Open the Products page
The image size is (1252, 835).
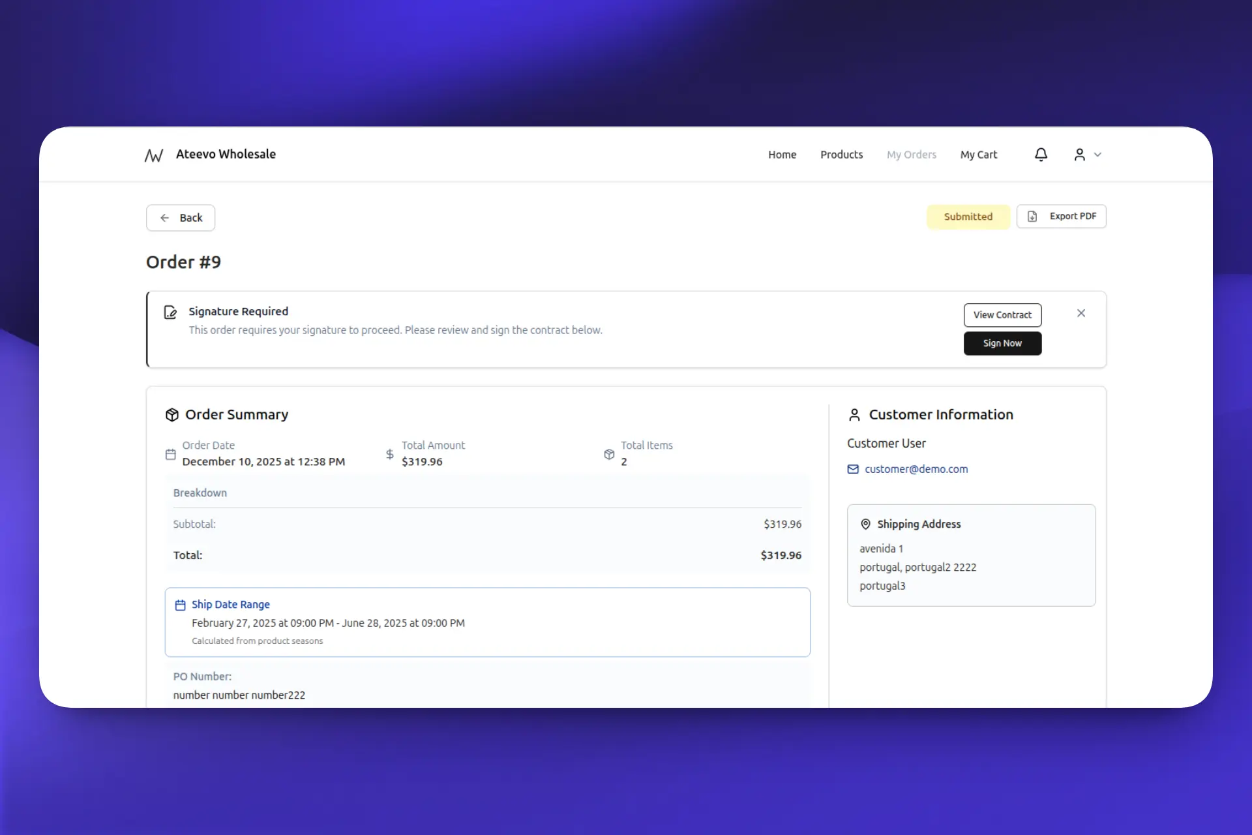click(x=841, y=155)
